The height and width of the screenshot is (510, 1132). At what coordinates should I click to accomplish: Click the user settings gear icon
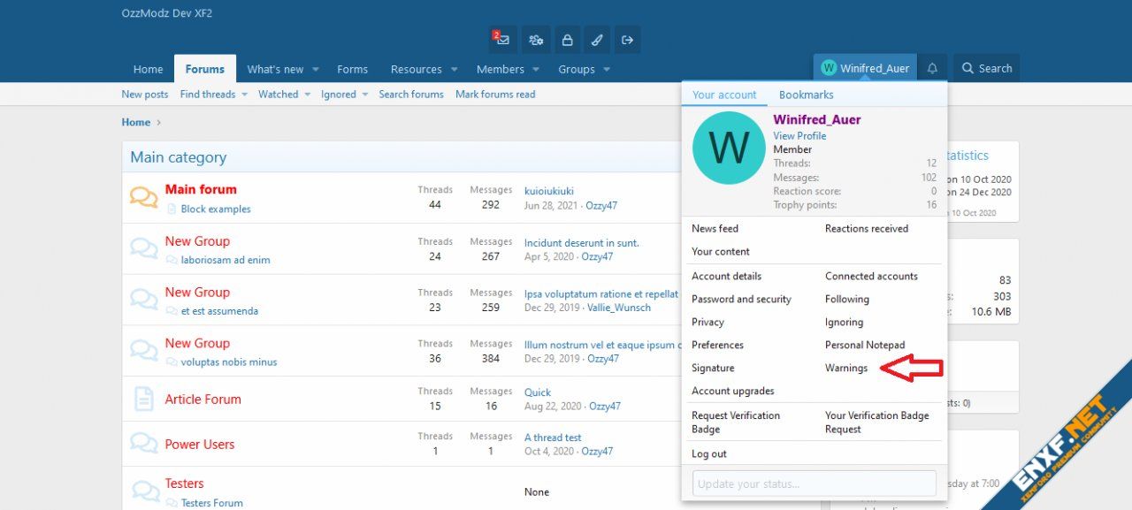click(x=535, y=40)
